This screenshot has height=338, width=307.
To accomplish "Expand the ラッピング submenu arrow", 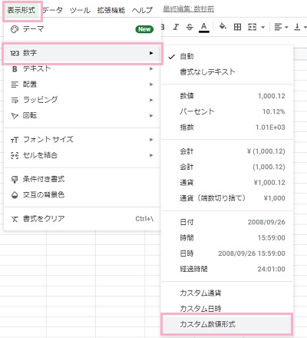I will coord(151,100).
